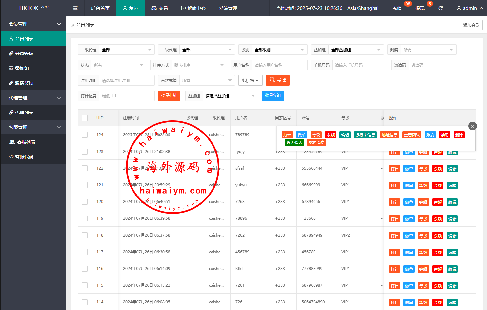Click the 用户名称 input field
Viewport: 487px width, 310px height.
[279, 65]
